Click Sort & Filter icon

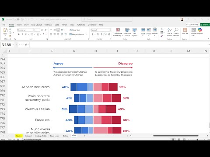[170, 30]
